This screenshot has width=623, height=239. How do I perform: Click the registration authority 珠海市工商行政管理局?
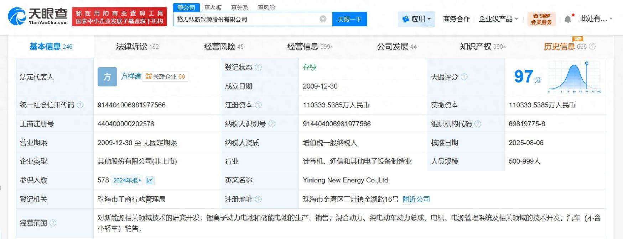point(131,199)
